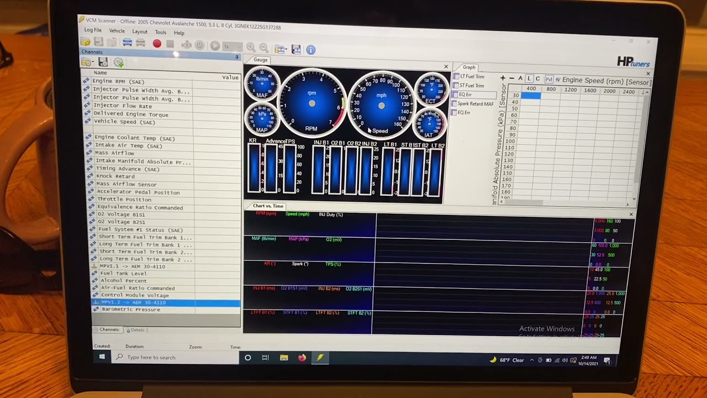707x398 pixels.
Task: Start recording with the red circle button
Action: click(x=157, y=43)
